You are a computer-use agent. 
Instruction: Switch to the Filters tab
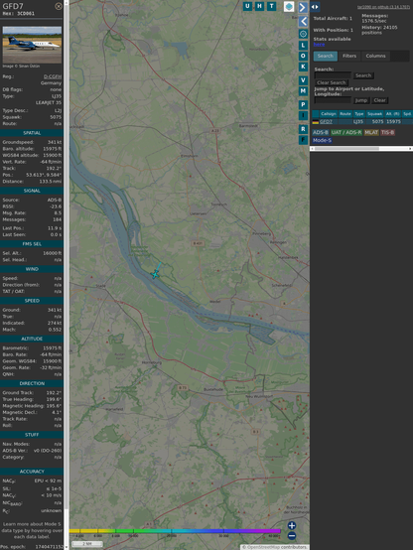[x=349, y=56]
